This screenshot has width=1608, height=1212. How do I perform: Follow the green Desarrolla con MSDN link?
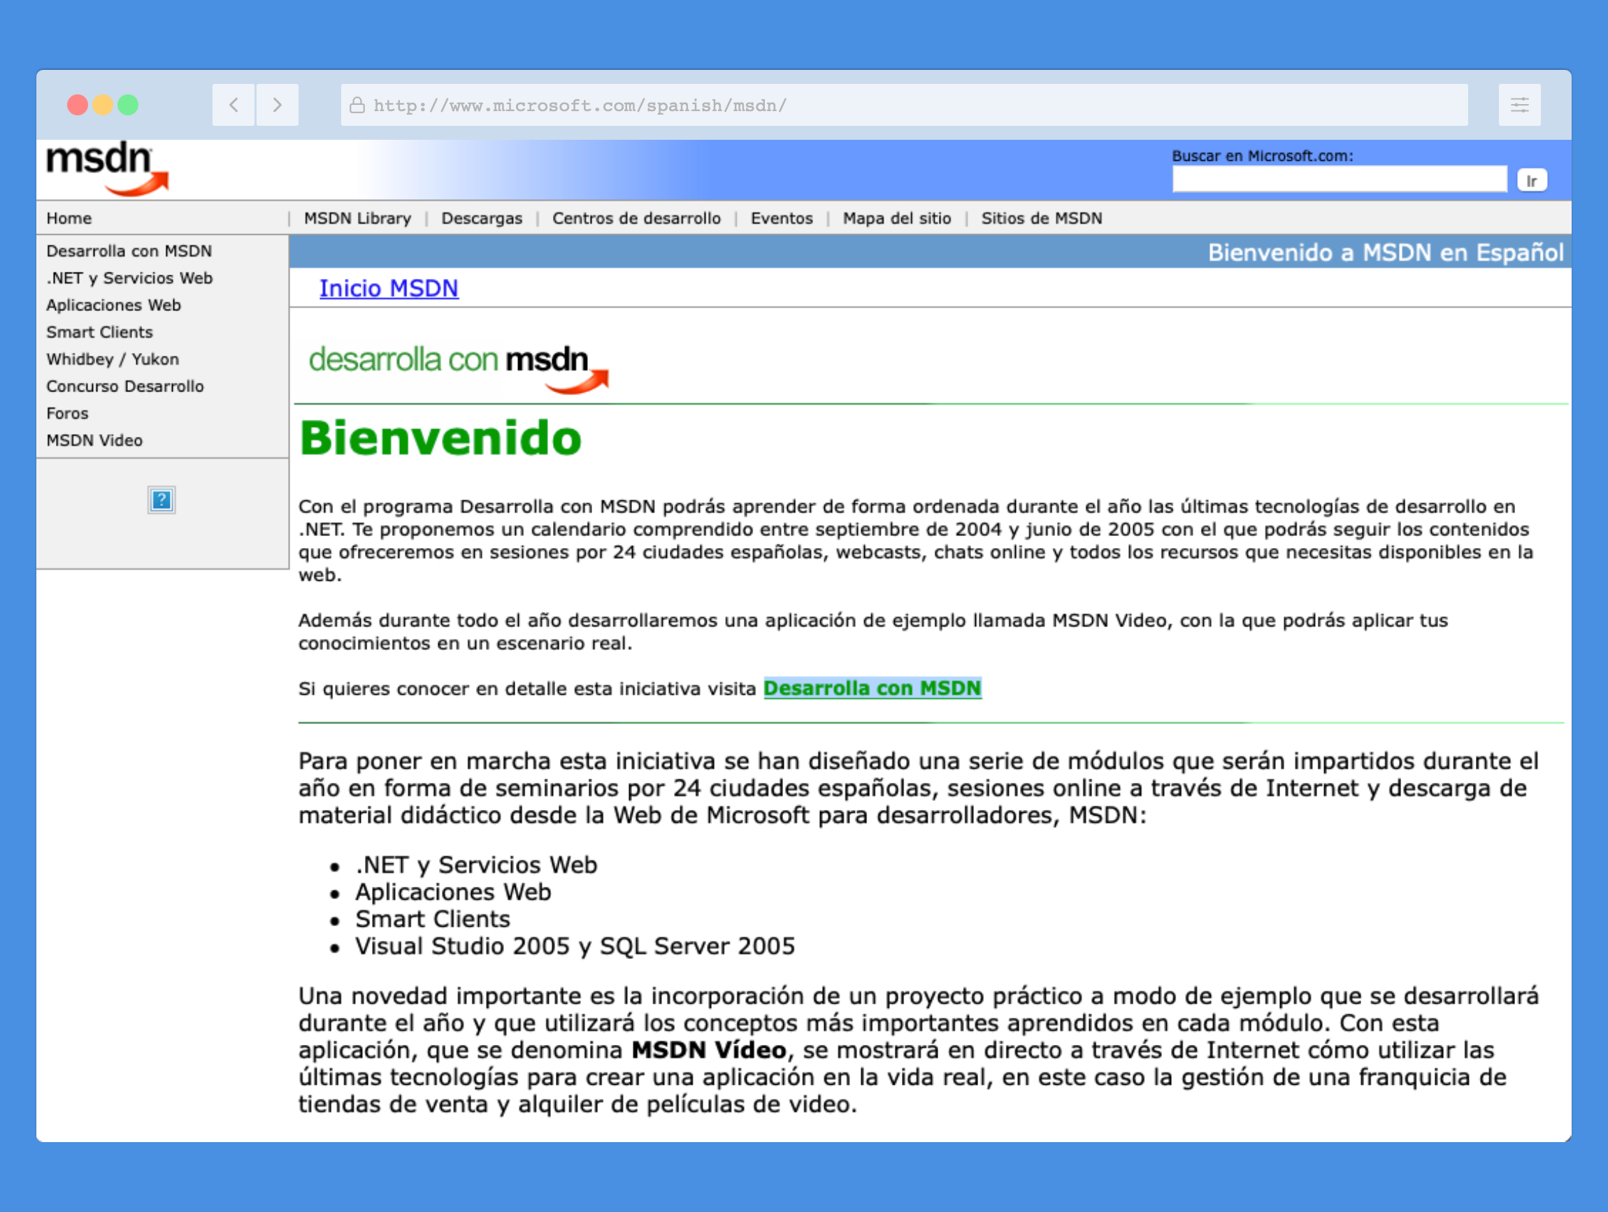pyautogui.click(x=873, y=687)
